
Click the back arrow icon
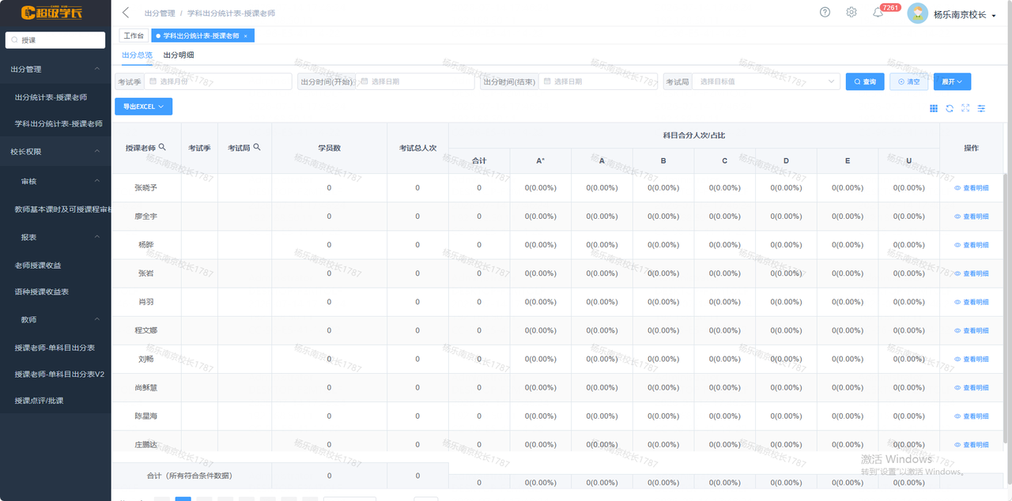pyautogui.click(x=126, y=13)
